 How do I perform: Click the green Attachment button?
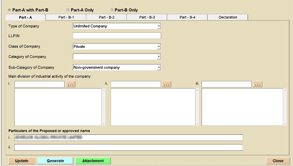coord(93,161)
